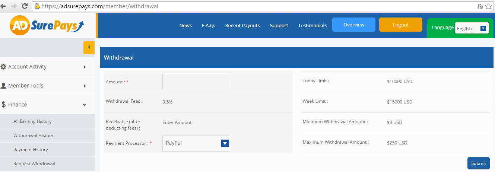Open the News page
This screenshot has height=172, width=495.
pyautogui.click(x=185, y=26)
